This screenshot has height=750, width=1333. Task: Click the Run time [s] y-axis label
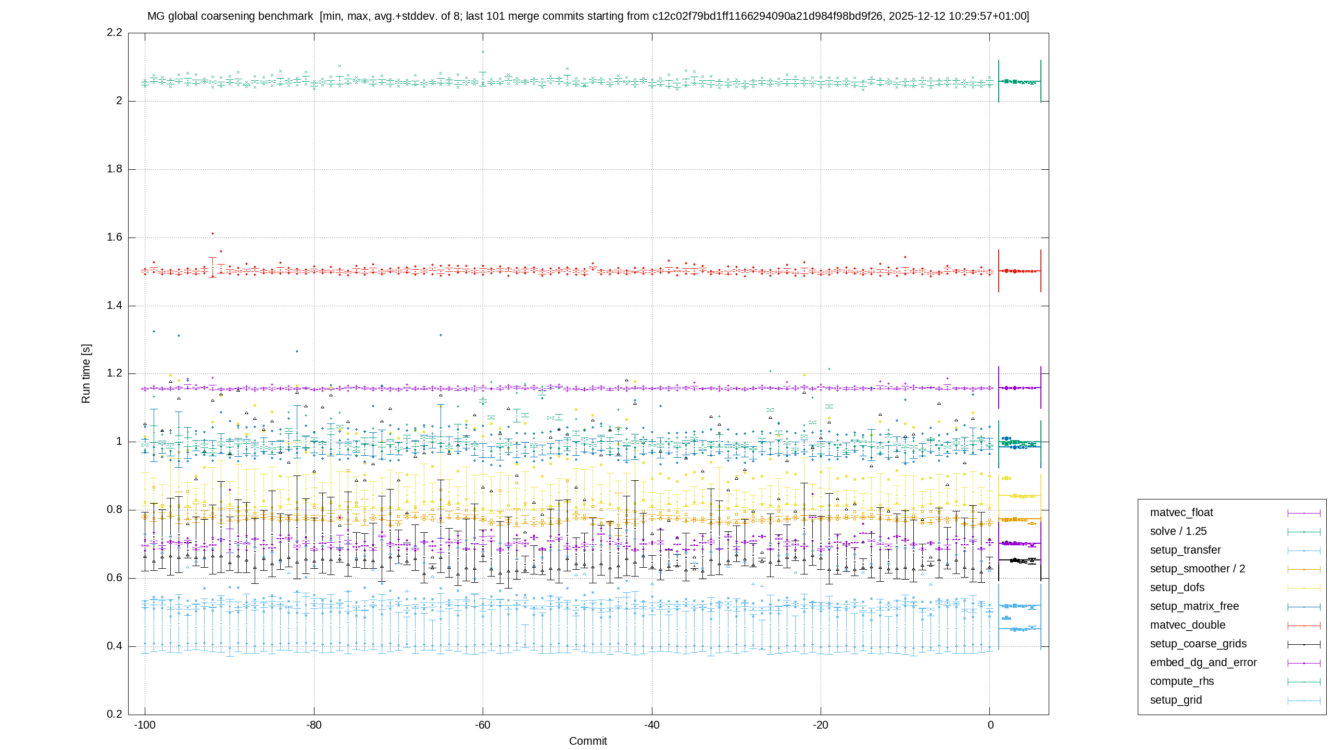point(86,373)
